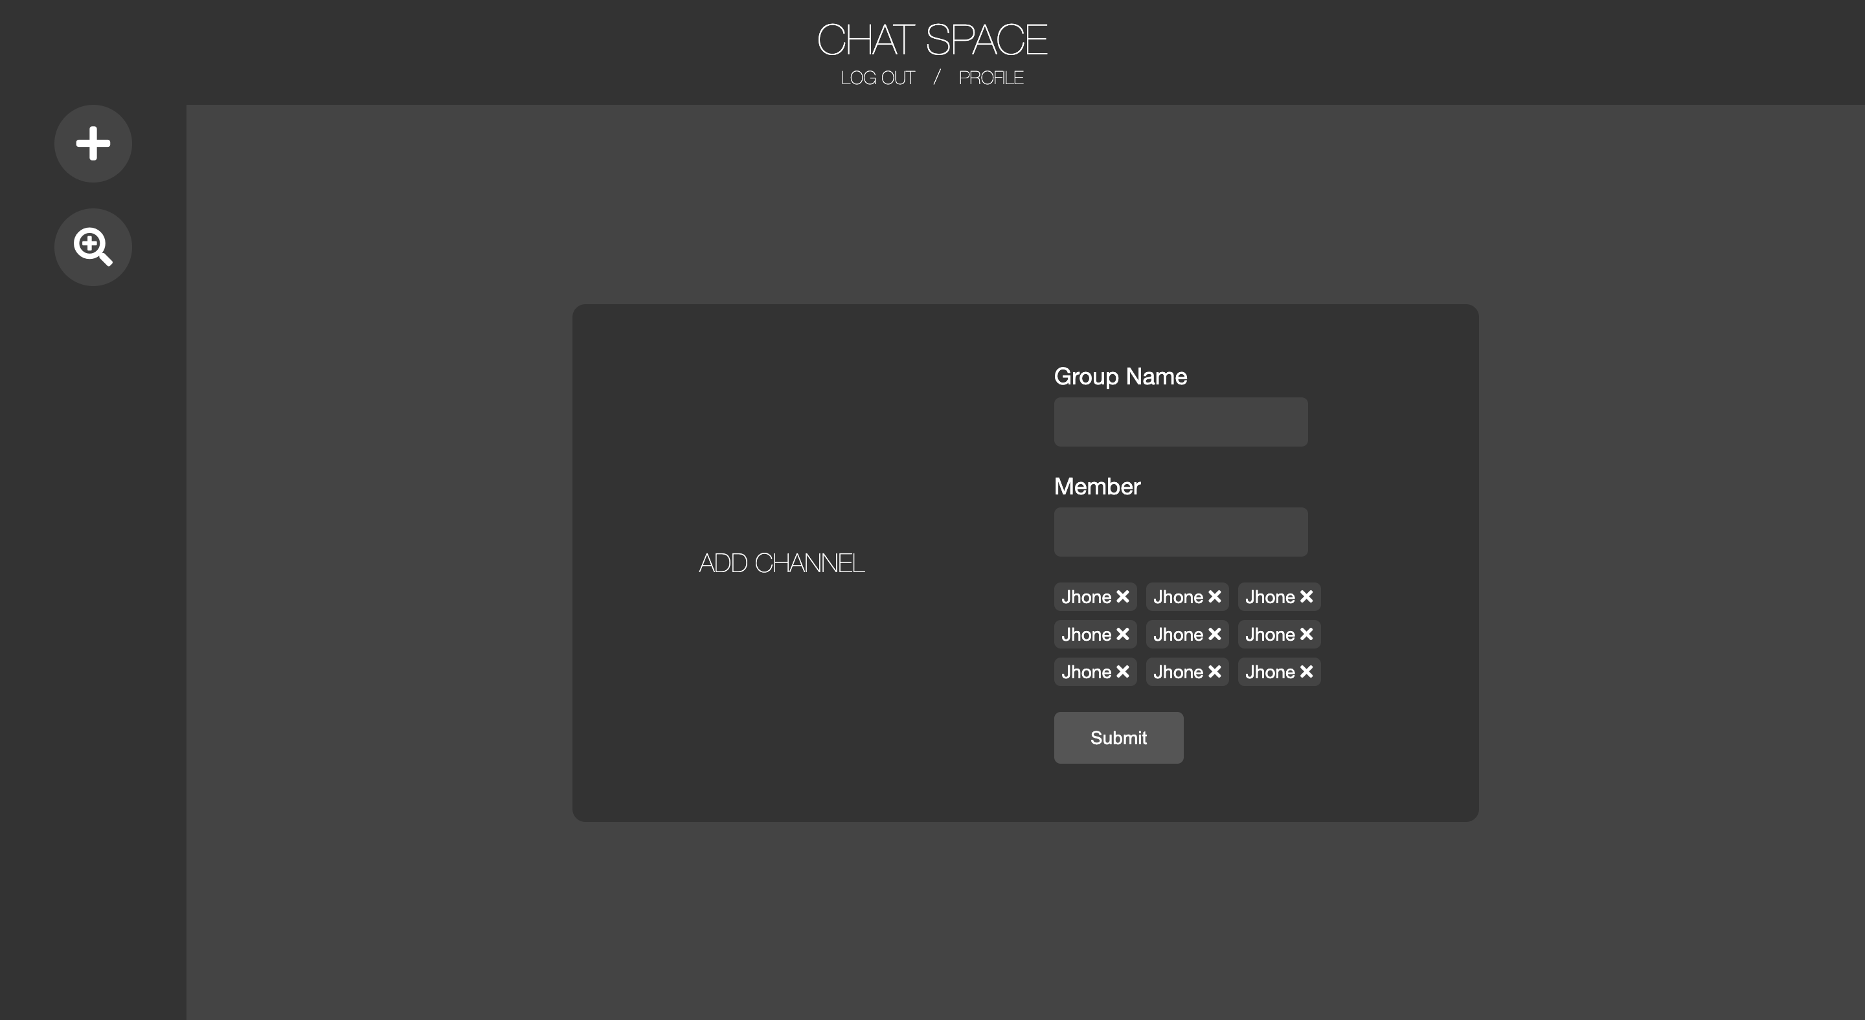Screen dimensions: 1865x1020
Task: Click the Member input field
Action: click(1180, 532)
